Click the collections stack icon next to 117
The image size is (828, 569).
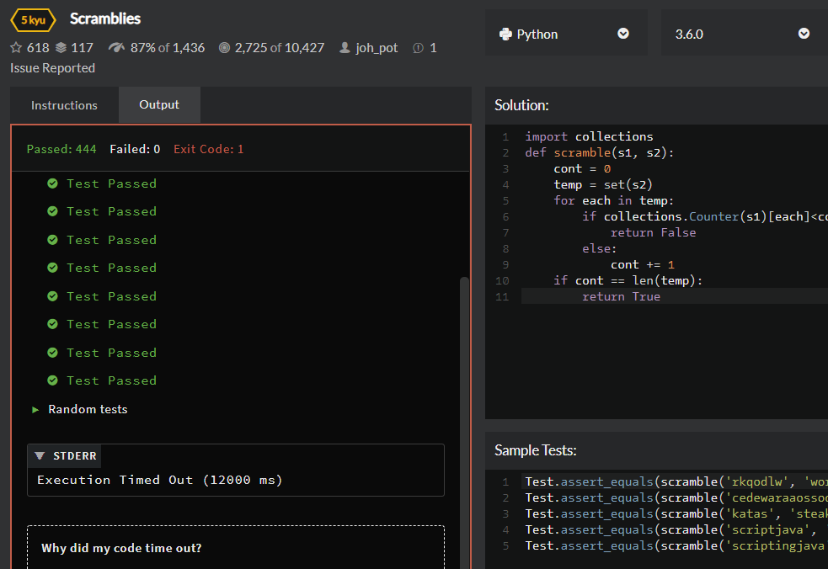[61, 48]
